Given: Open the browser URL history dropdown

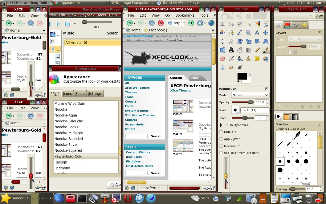Looking at the screenshot, I should 184,23.
